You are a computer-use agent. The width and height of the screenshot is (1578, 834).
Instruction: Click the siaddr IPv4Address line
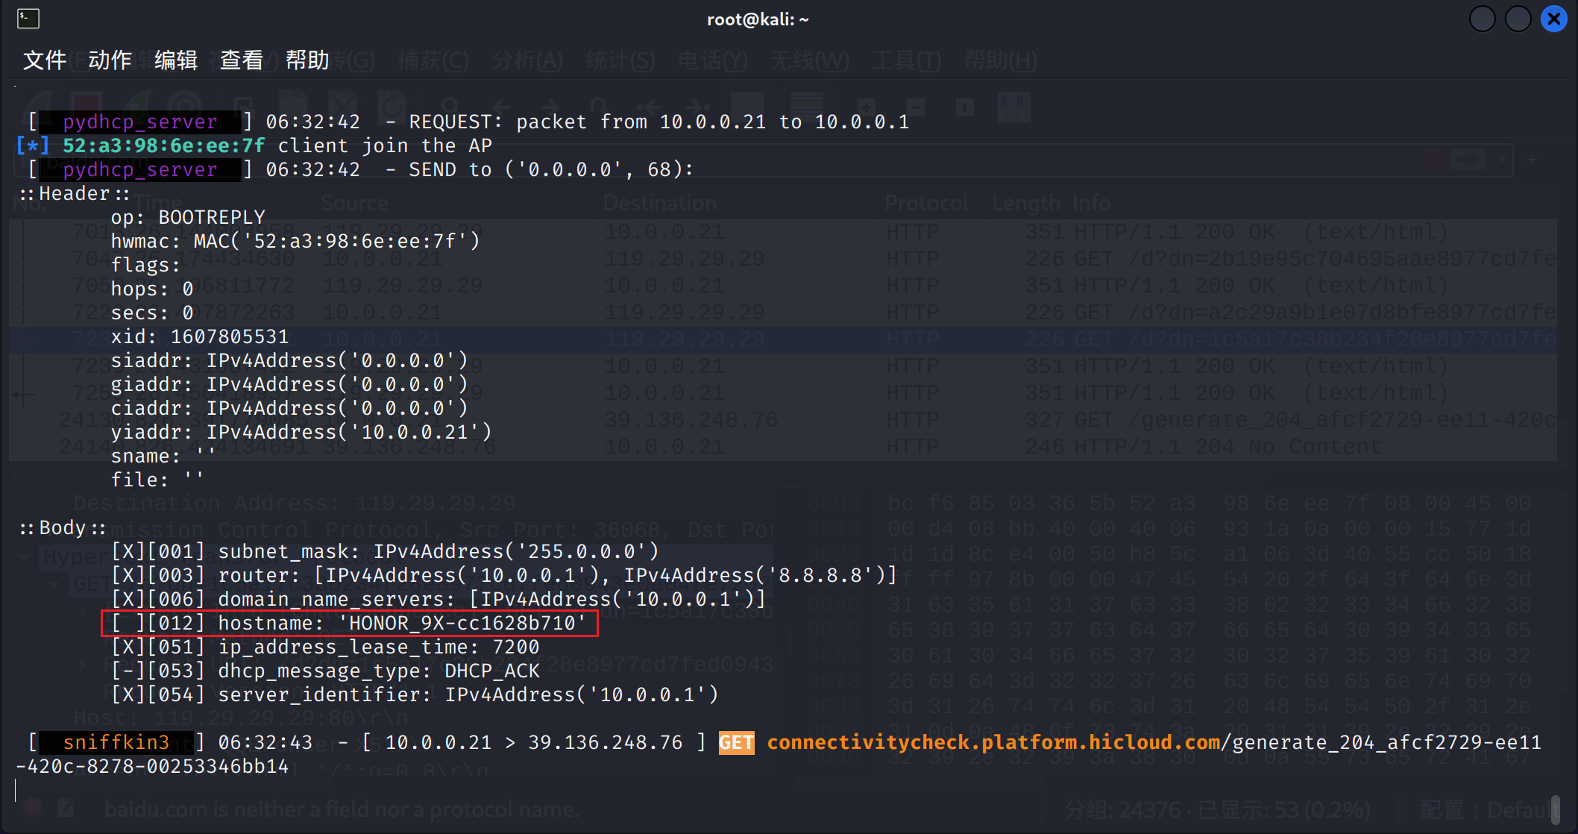289,360
